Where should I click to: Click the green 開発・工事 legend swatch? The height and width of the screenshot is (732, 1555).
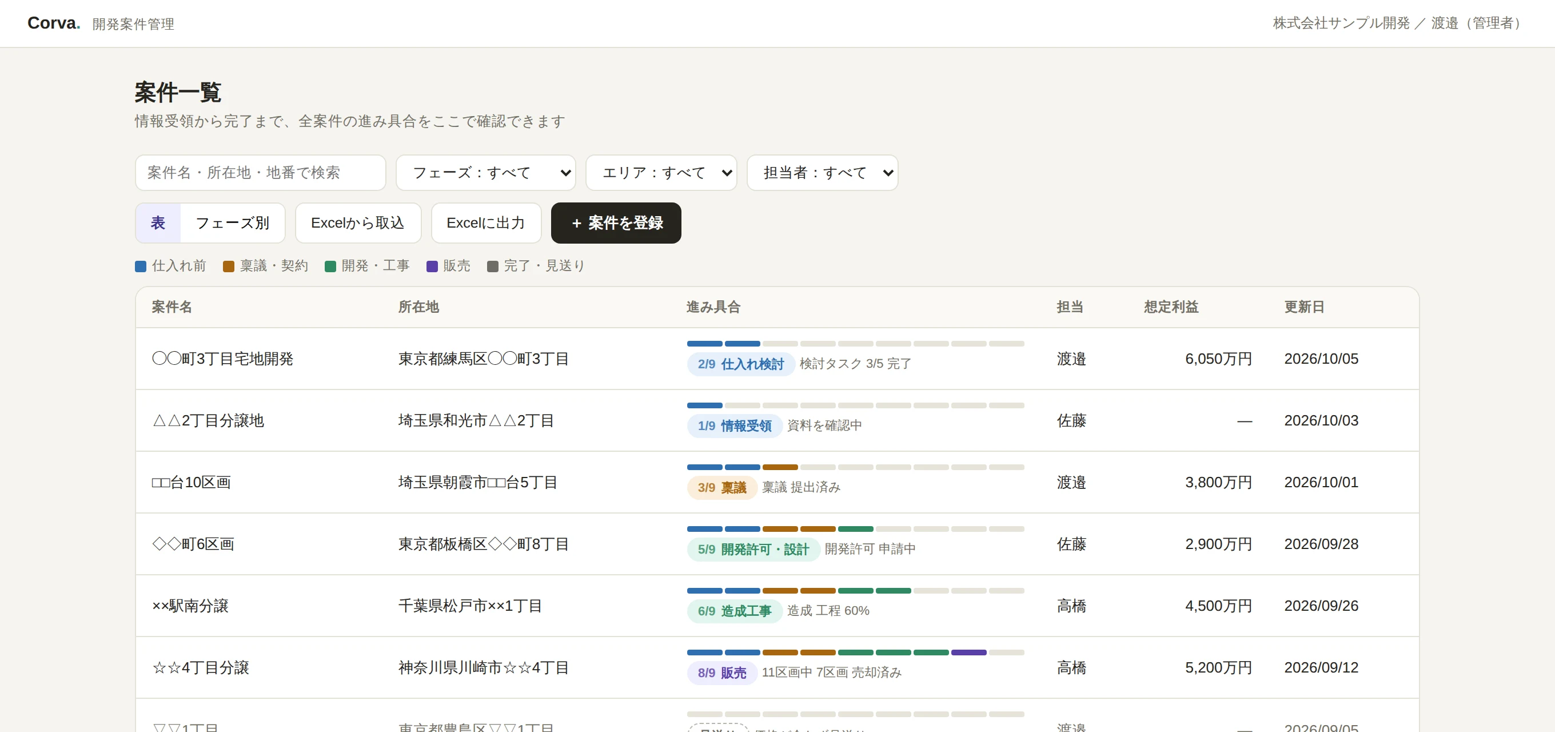330,266
